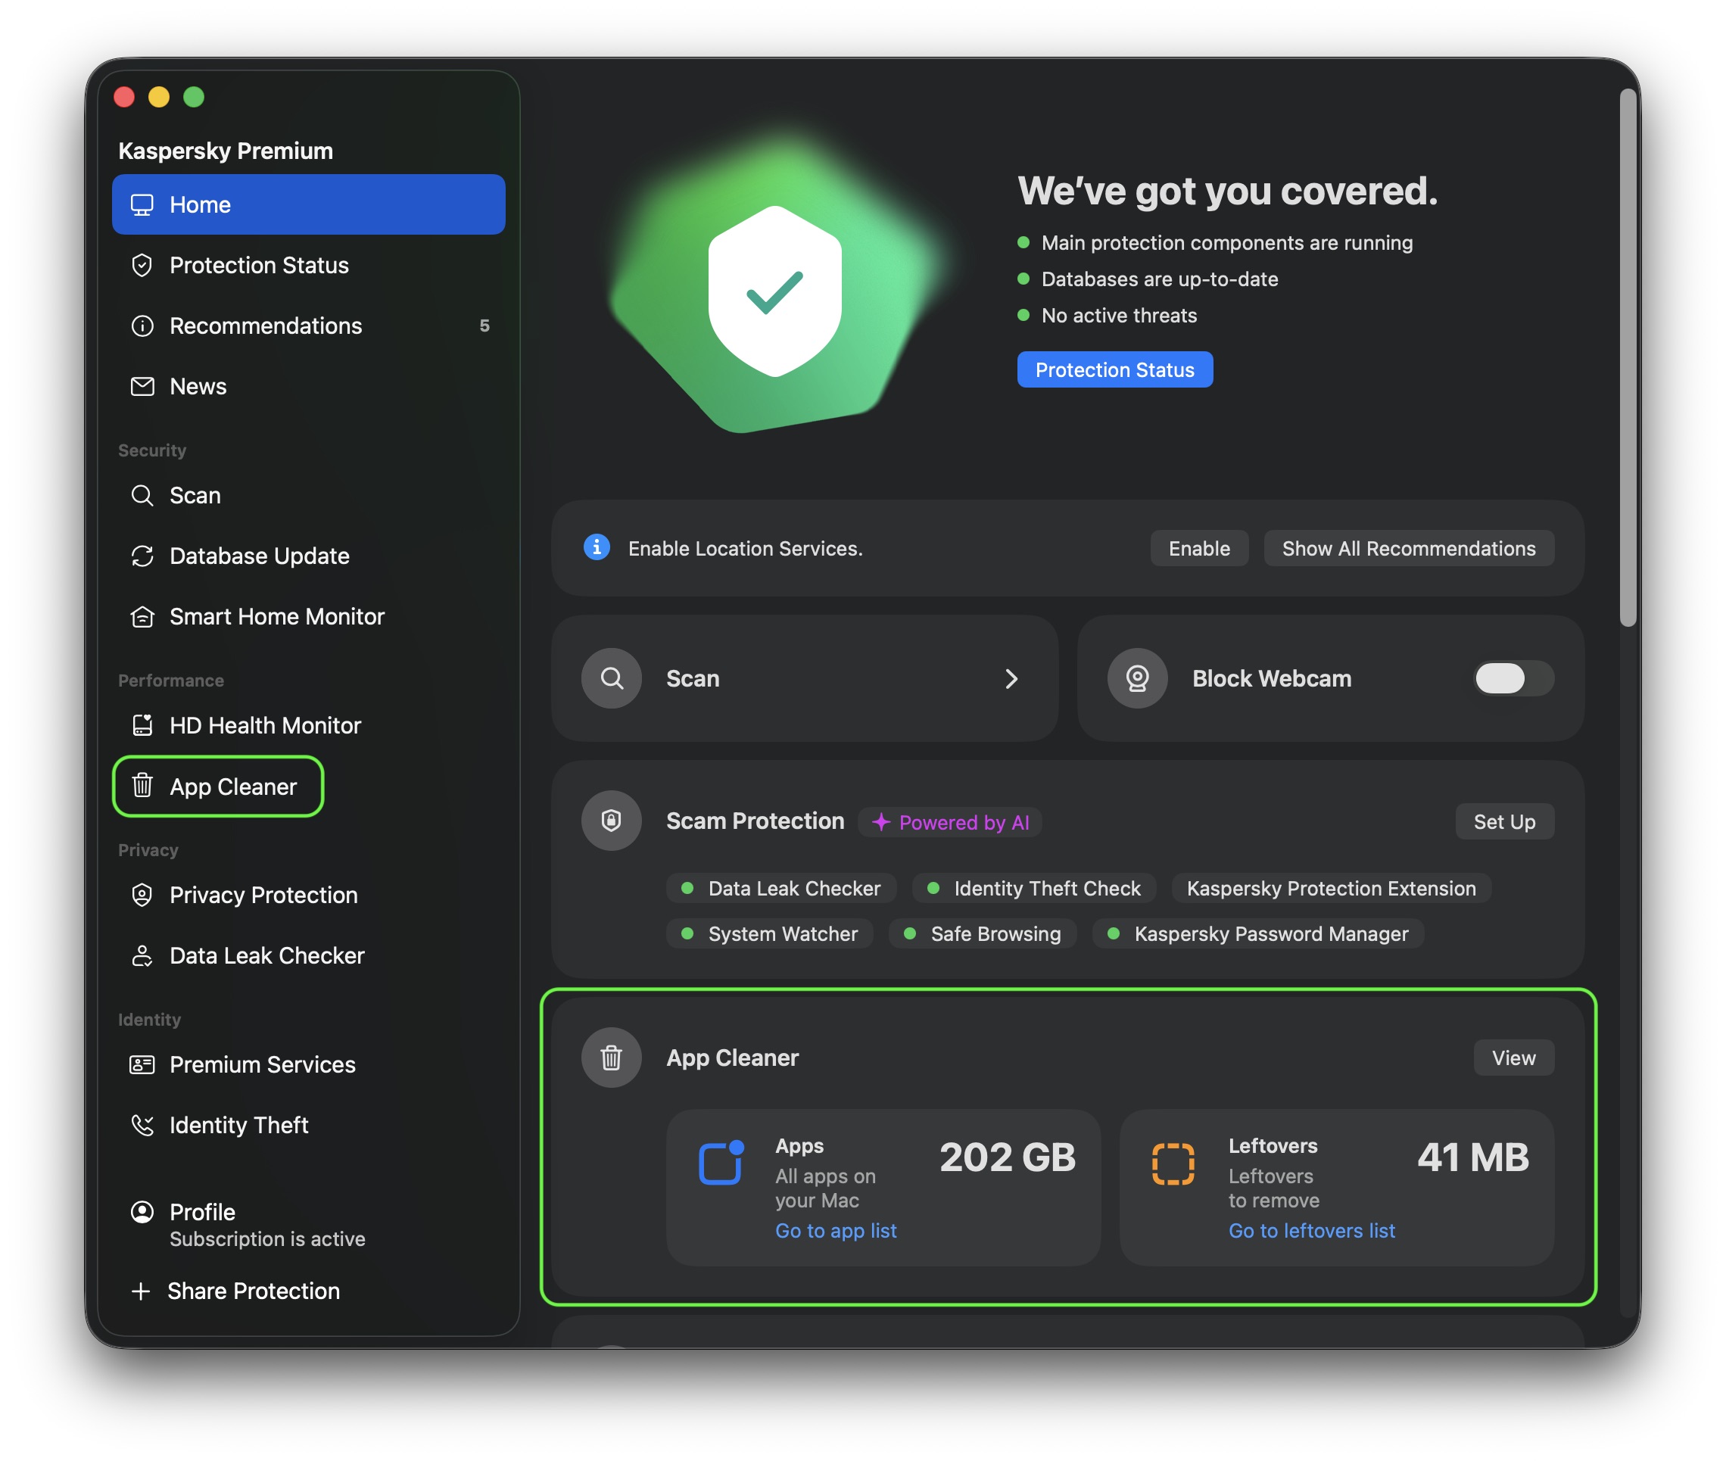1726x1461 pixels.
Task: Click the blue Apps square icon
Action: 721,1162
